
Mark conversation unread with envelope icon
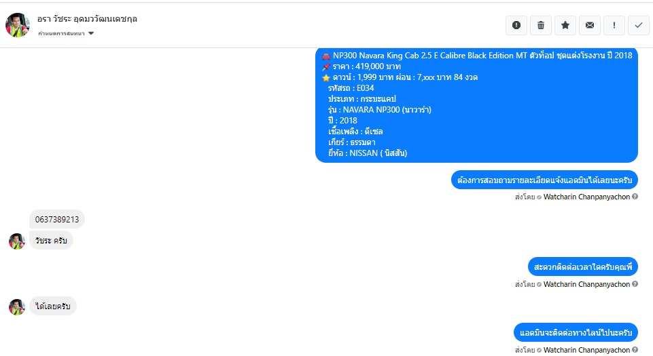[x=590, y=25]
